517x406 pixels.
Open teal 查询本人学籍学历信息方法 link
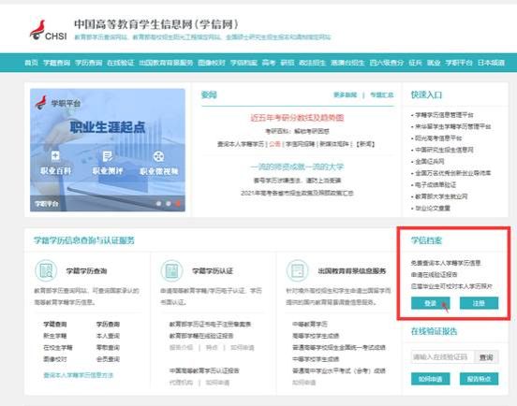pos(79,375)
